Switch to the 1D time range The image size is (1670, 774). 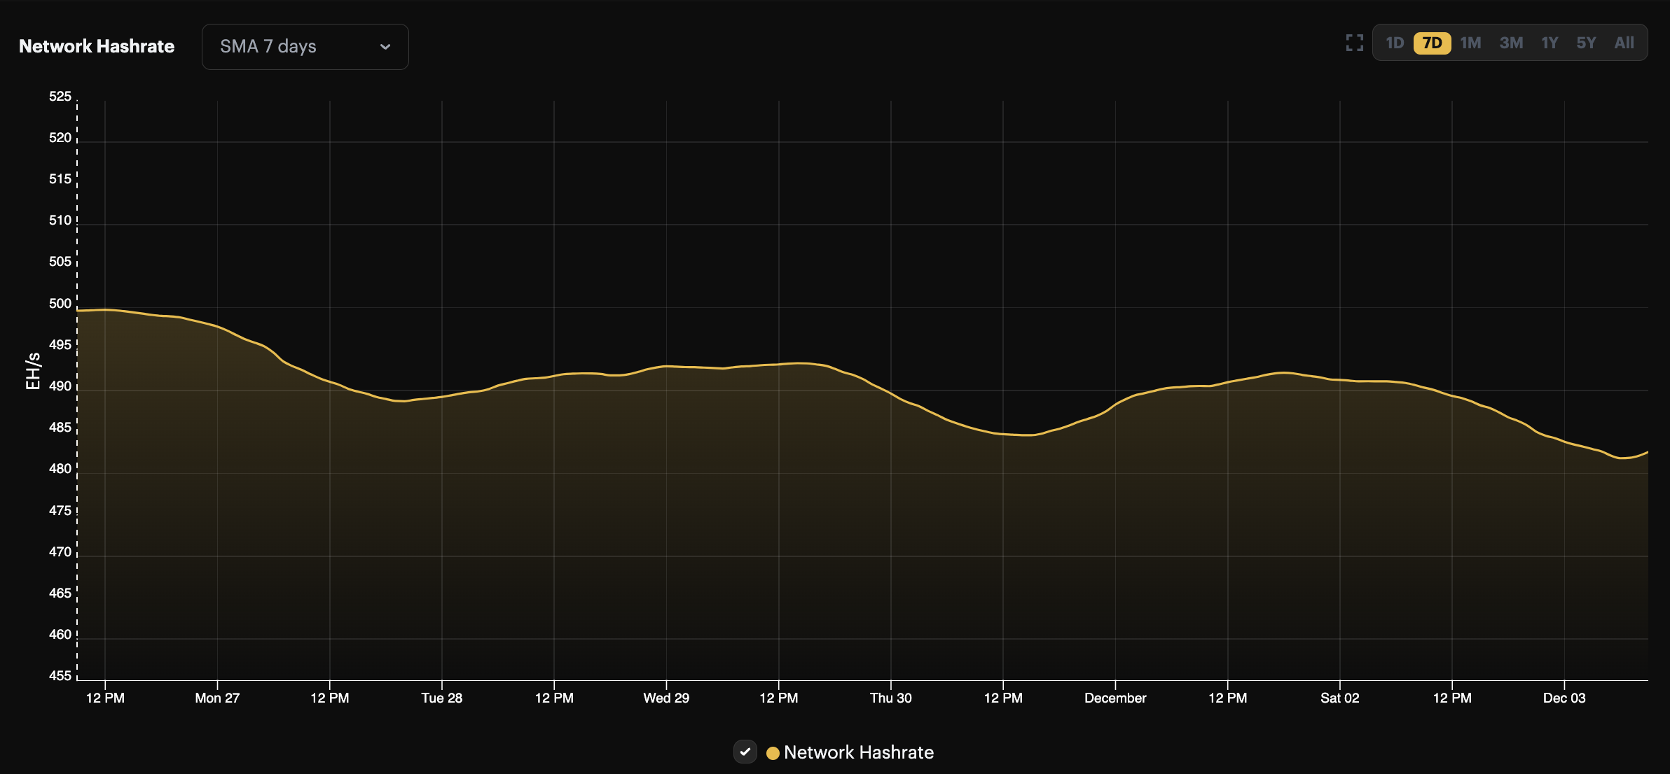[x=1395, y=43]
